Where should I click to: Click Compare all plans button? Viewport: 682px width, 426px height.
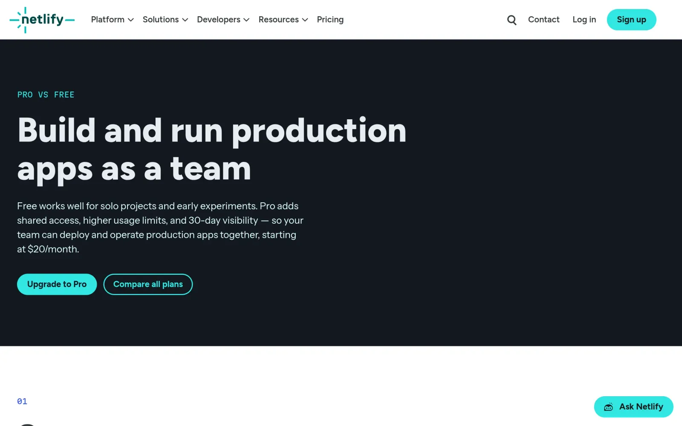148,284
